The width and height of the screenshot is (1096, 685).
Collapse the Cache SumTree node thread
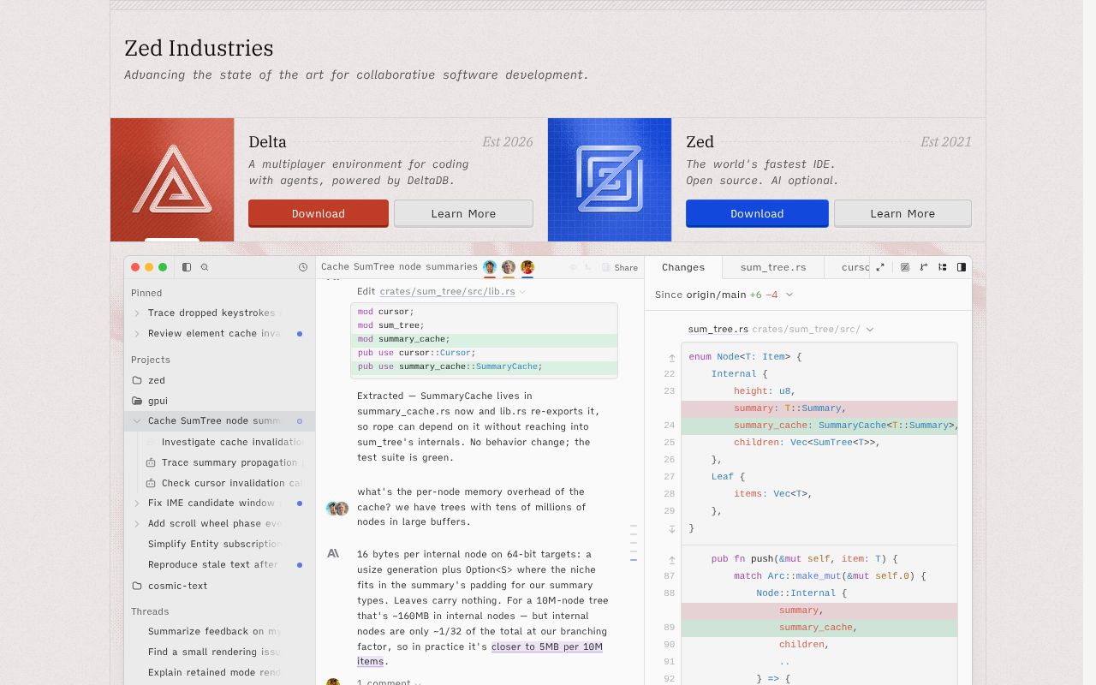137,421
